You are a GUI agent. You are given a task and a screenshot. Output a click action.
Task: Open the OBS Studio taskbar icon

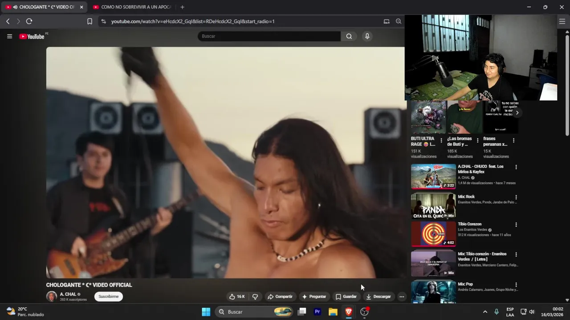point(365,312)
